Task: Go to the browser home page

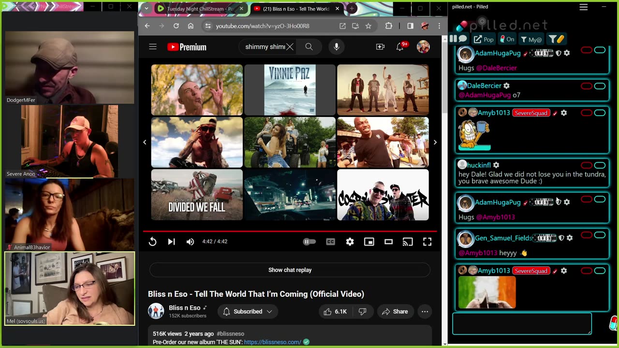Action: tap(191, 26)
